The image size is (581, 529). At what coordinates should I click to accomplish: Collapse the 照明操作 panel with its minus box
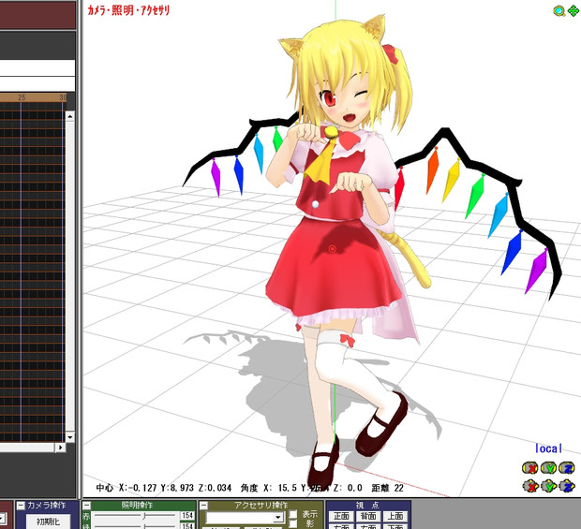tap(87, 506)
